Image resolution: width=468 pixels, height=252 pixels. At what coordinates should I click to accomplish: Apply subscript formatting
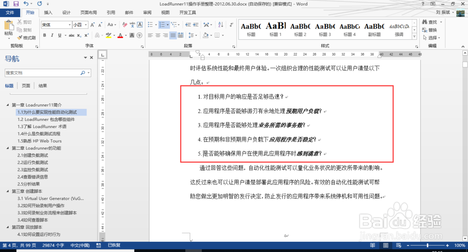click(x=79, y=35)
